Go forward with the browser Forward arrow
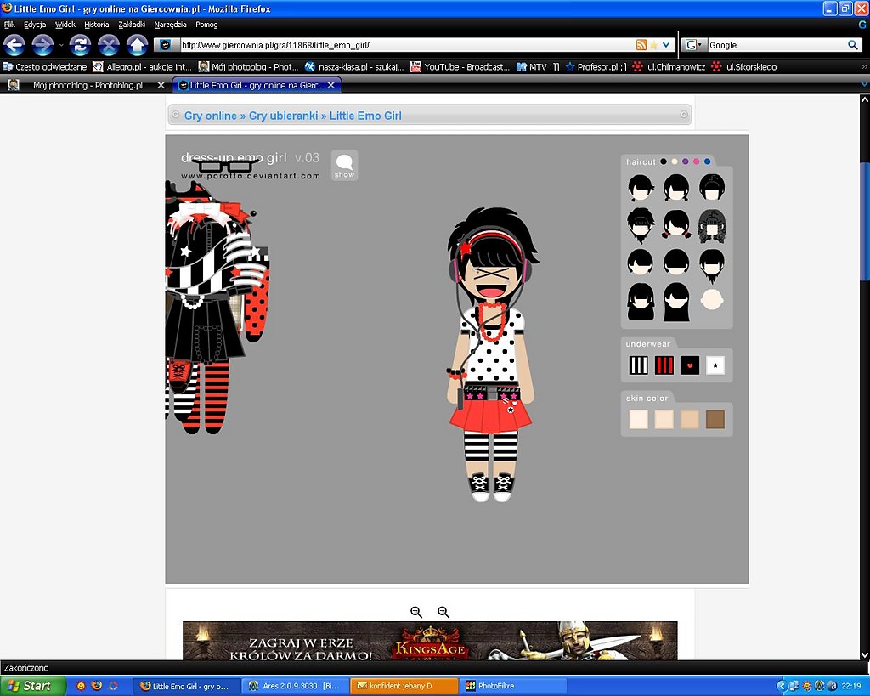Screen dimensions: 870x696 [x=42, y=45]
